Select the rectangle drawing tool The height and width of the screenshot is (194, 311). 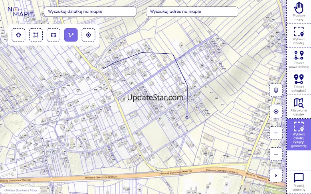(53, 35)
